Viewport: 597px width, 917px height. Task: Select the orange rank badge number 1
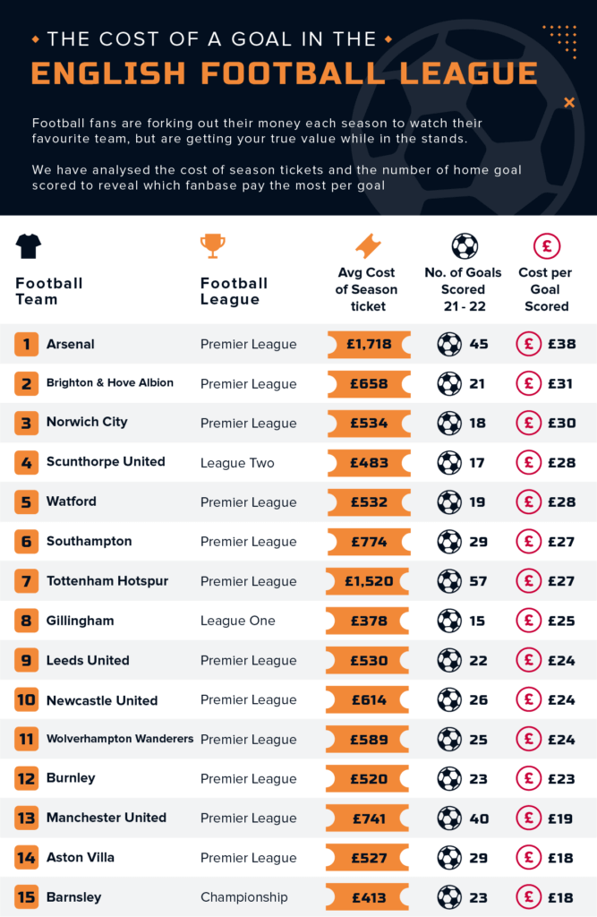27,344
